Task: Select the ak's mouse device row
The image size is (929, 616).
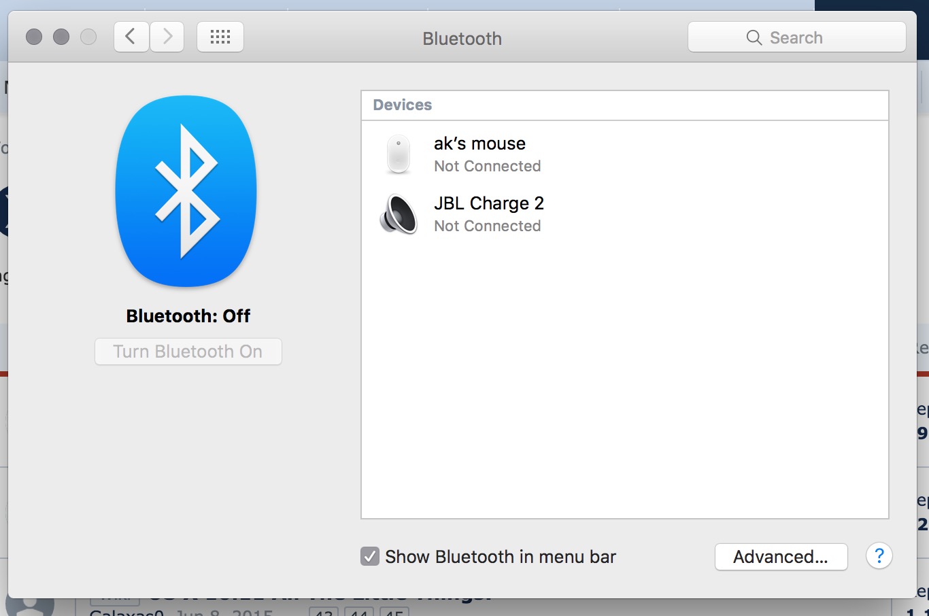Action: [x=625, y=154]
